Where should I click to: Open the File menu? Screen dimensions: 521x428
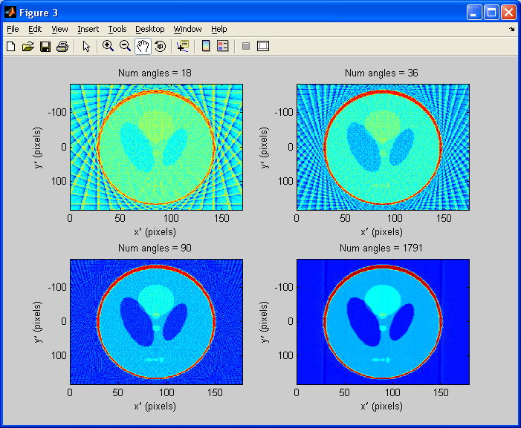click(x=13, y=29)
